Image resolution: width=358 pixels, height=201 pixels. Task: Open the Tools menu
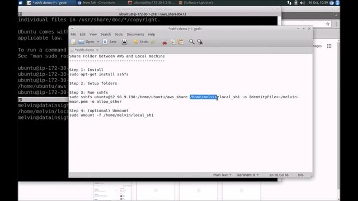[x=119, y=34]
